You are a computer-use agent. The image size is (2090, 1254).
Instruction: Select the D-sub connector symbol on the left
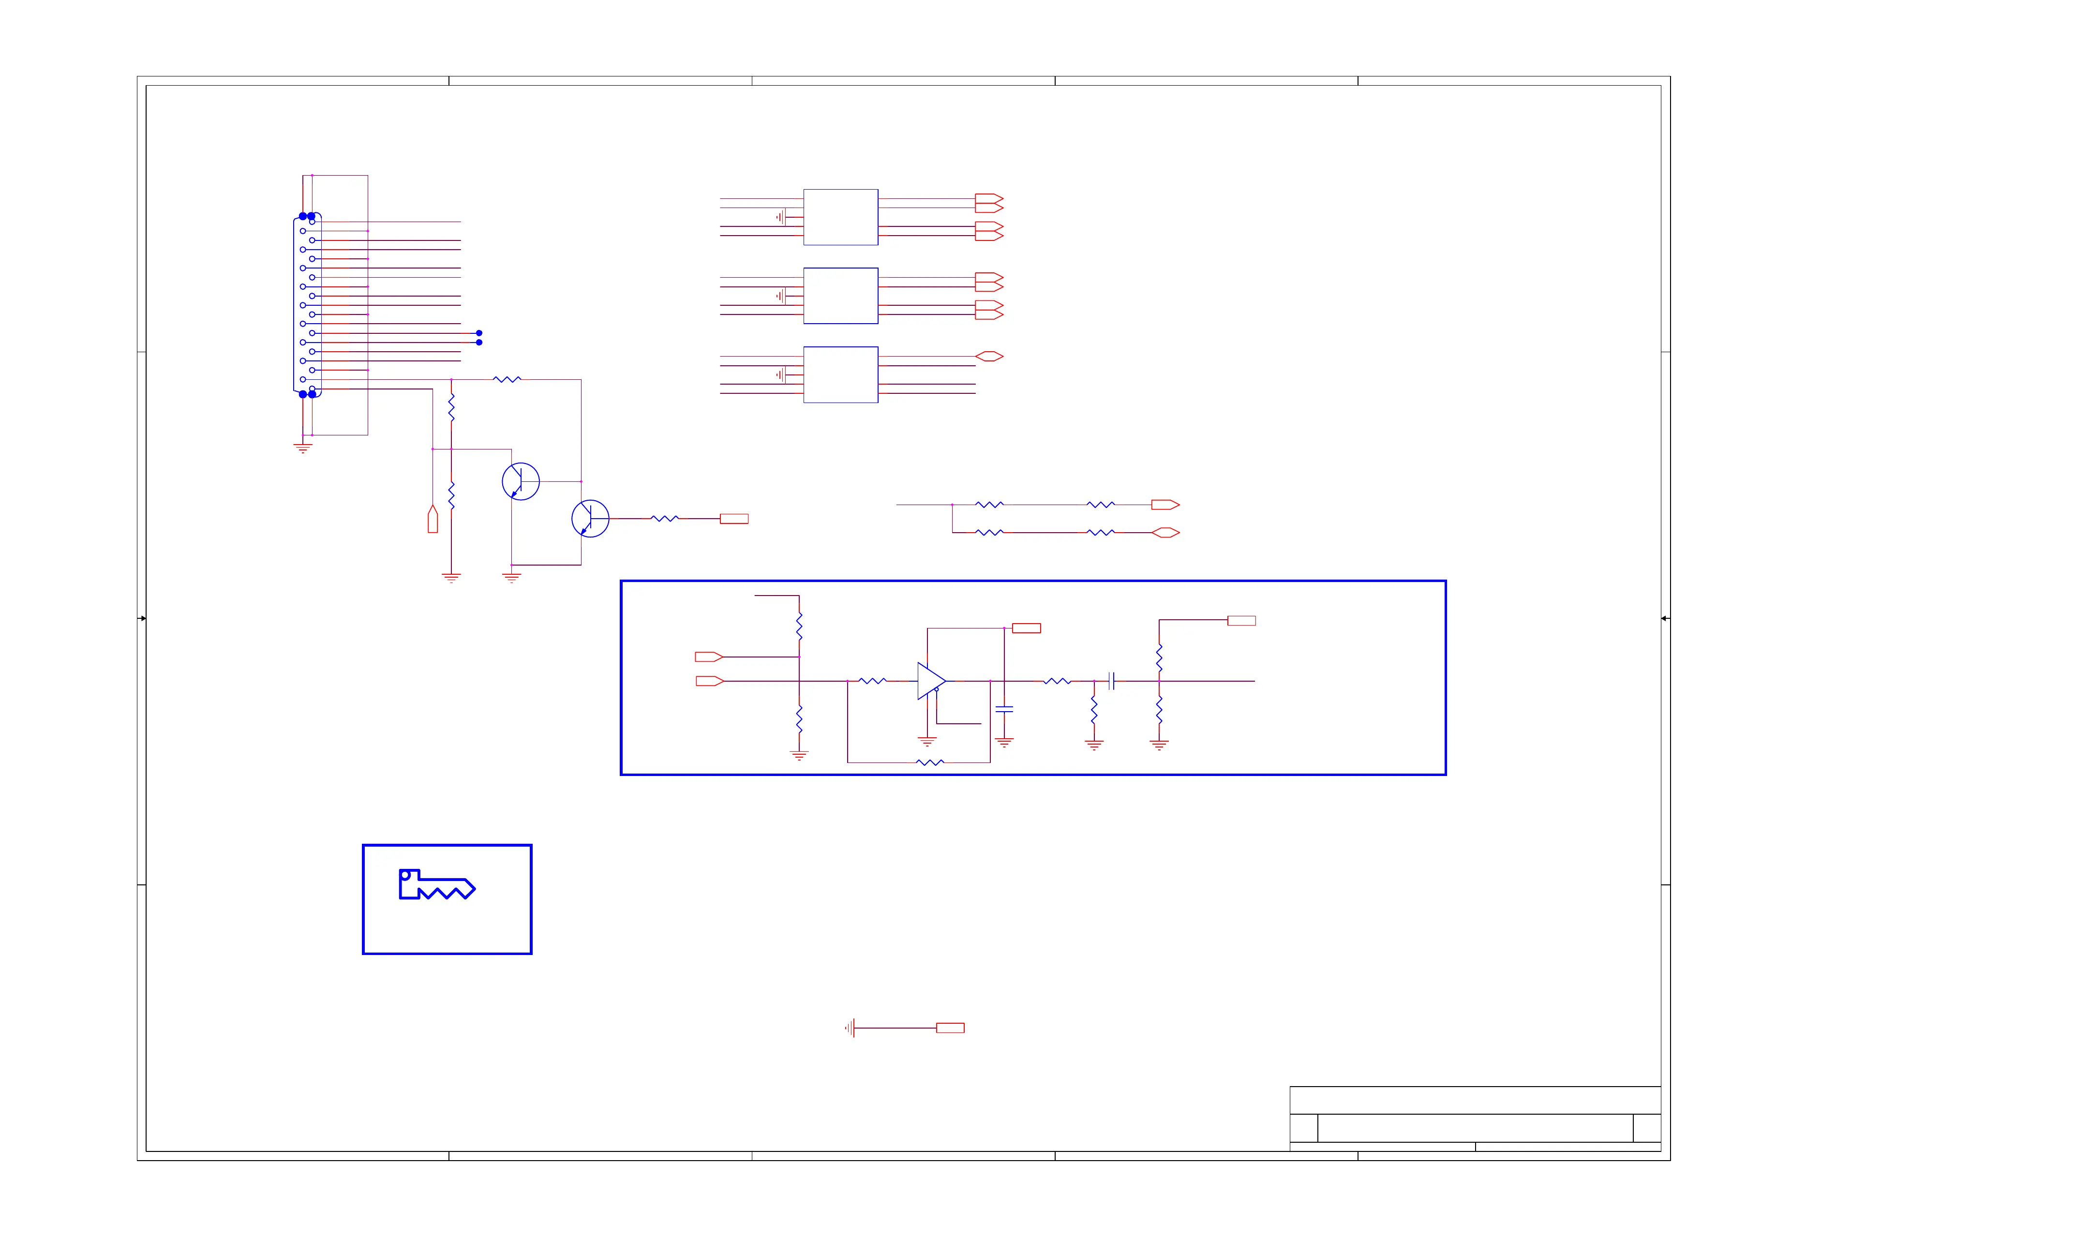point(307,305)
